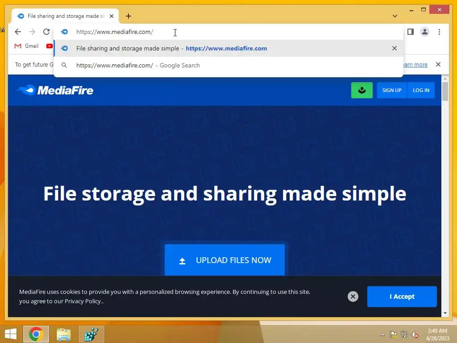The height and width of the screenshot is (343, 457).
Task: Click the page scrollbar up arrow
Action: [445, 79]
